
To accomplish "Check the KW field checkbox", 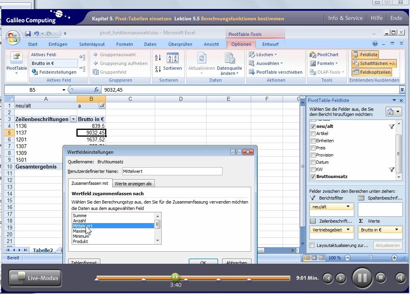I will pos(313,169).
